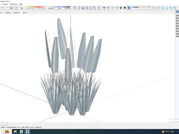Toggle the Show/Hide Shadows button

pos(22,8)
